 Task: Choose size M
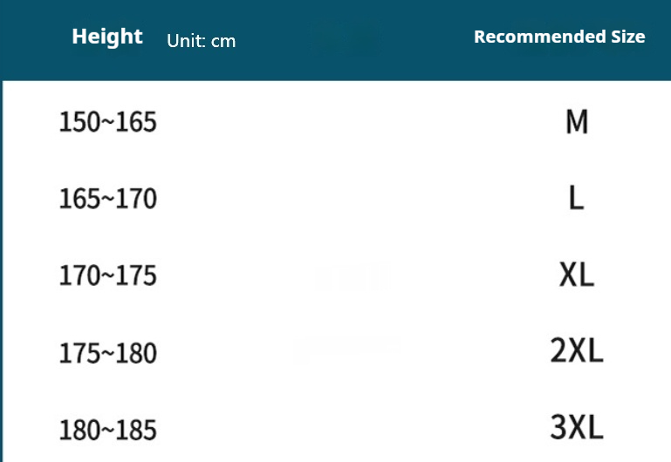coord(577,122)
